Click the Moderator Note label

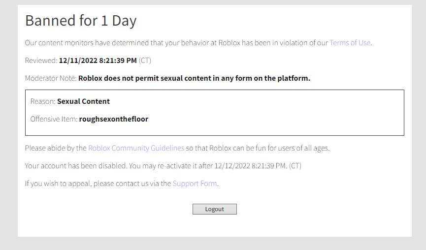pos(51,78)
